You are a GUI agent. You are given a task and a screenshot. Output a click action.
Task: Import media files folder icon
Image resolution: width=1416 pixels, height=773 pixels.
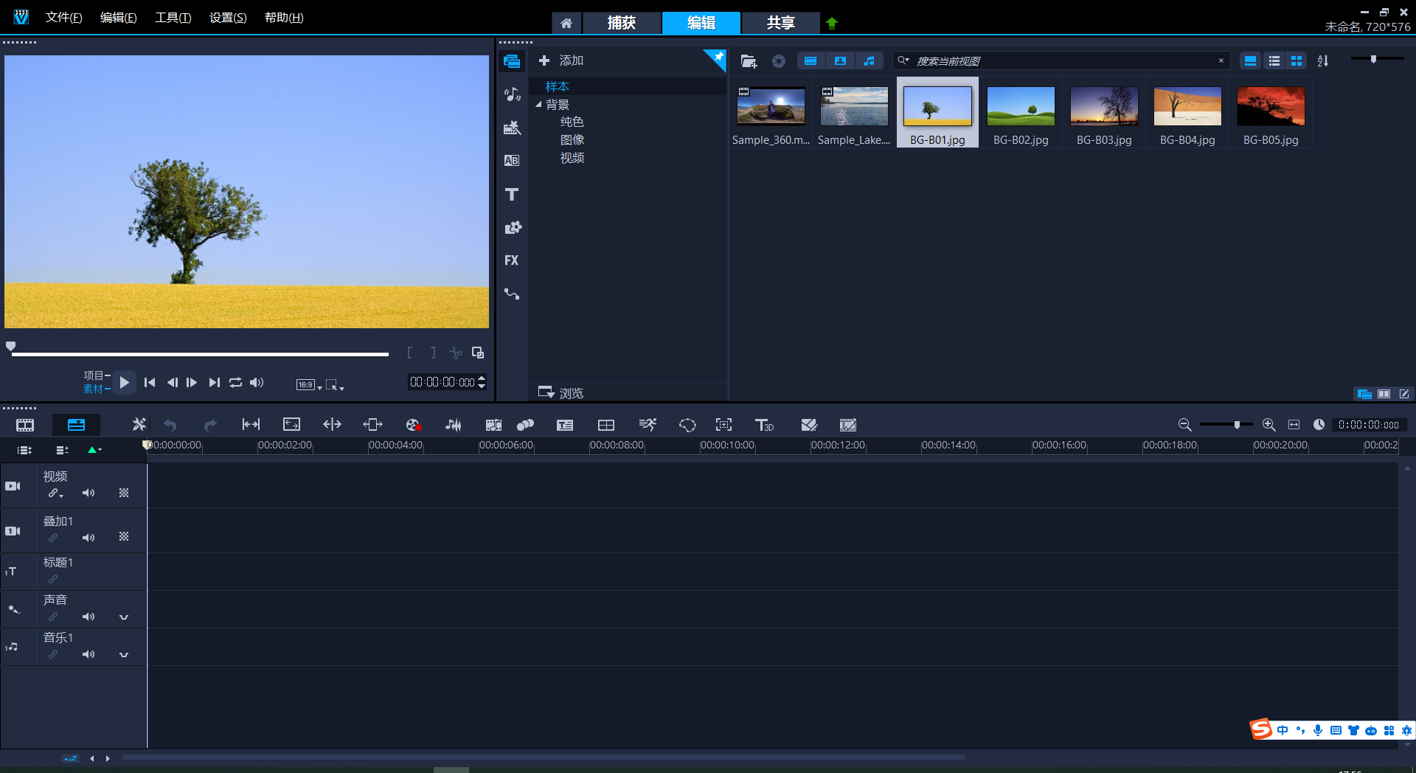click(x=749, y=61)
